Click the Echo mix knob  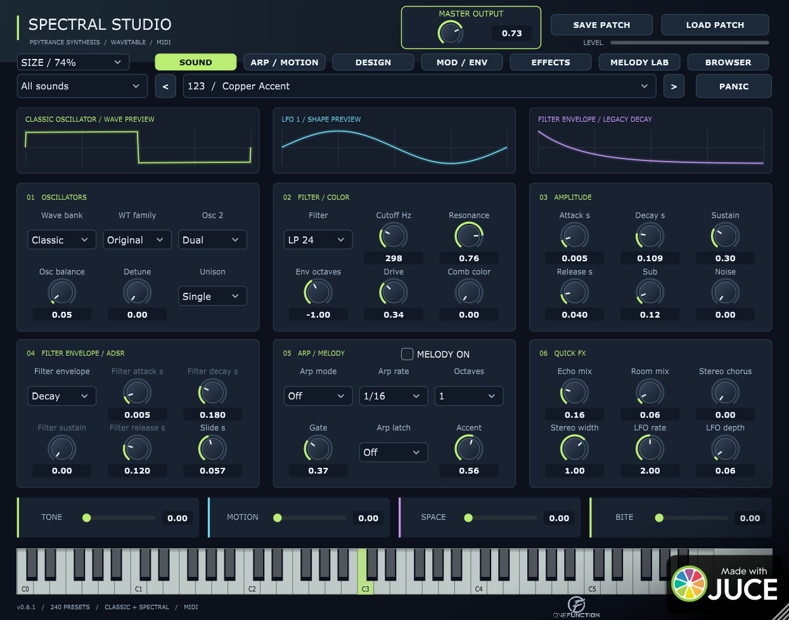pos(575,392)
